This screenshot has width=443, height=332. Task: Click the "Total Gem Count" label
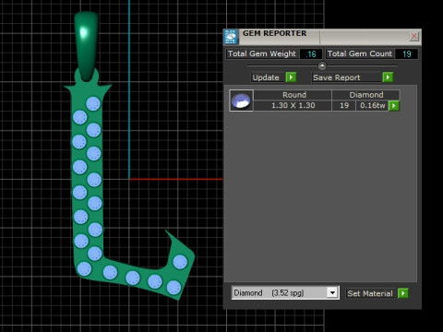click(x=360, y=53)
